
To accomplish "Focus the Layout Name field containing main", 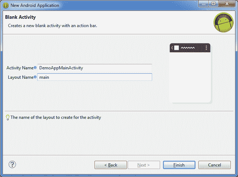I will coord(94,77).
